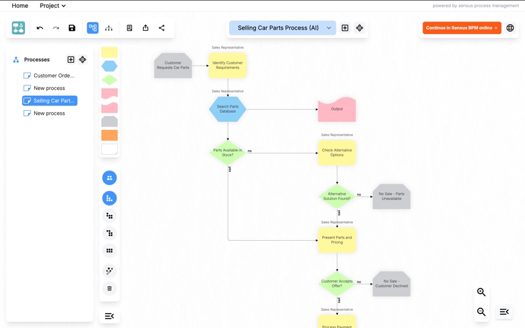The image size is (525, 328).
Task: Open Customer Orde... process
Action: pos(49,75)
